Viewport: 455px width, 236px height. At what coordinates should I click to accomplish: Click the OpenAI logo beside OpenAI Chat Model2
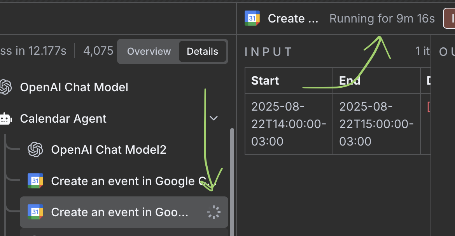[x=35, y=149]
